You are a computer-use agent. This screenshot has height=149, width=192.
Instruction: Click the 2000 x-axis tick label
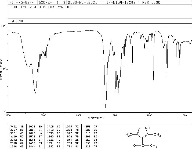79,115
